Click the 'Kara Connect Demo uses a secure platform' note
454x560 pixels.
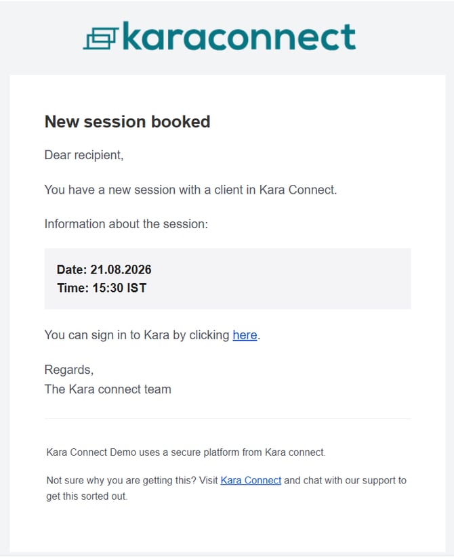pyautogui.click(x=186, y=452)
